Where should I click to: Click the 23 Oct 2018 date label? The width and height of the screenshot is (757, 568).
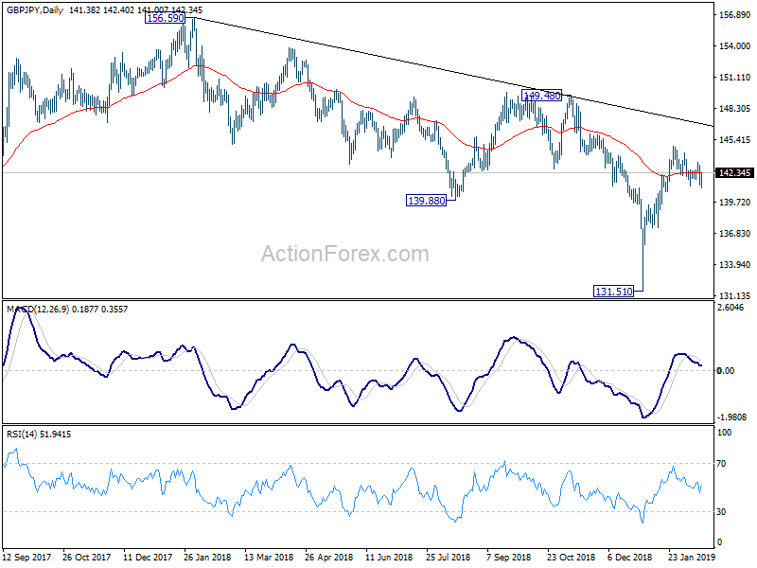tap(572, 557)
